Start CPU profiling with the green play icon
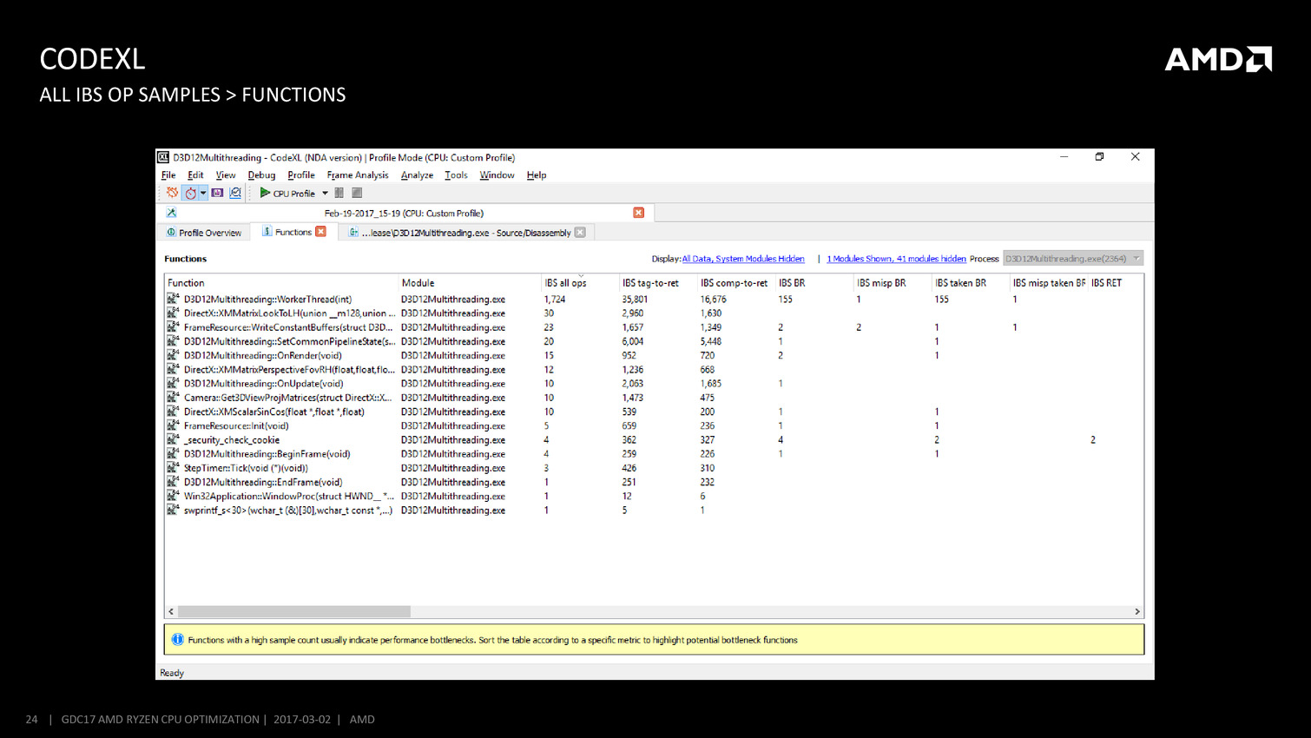This screenshot has width=1311, height=738. click(x=265, y=193)
